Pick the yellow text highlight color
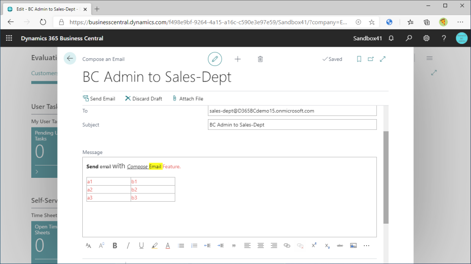Screen dimensions: 471x264 (155, 246)
